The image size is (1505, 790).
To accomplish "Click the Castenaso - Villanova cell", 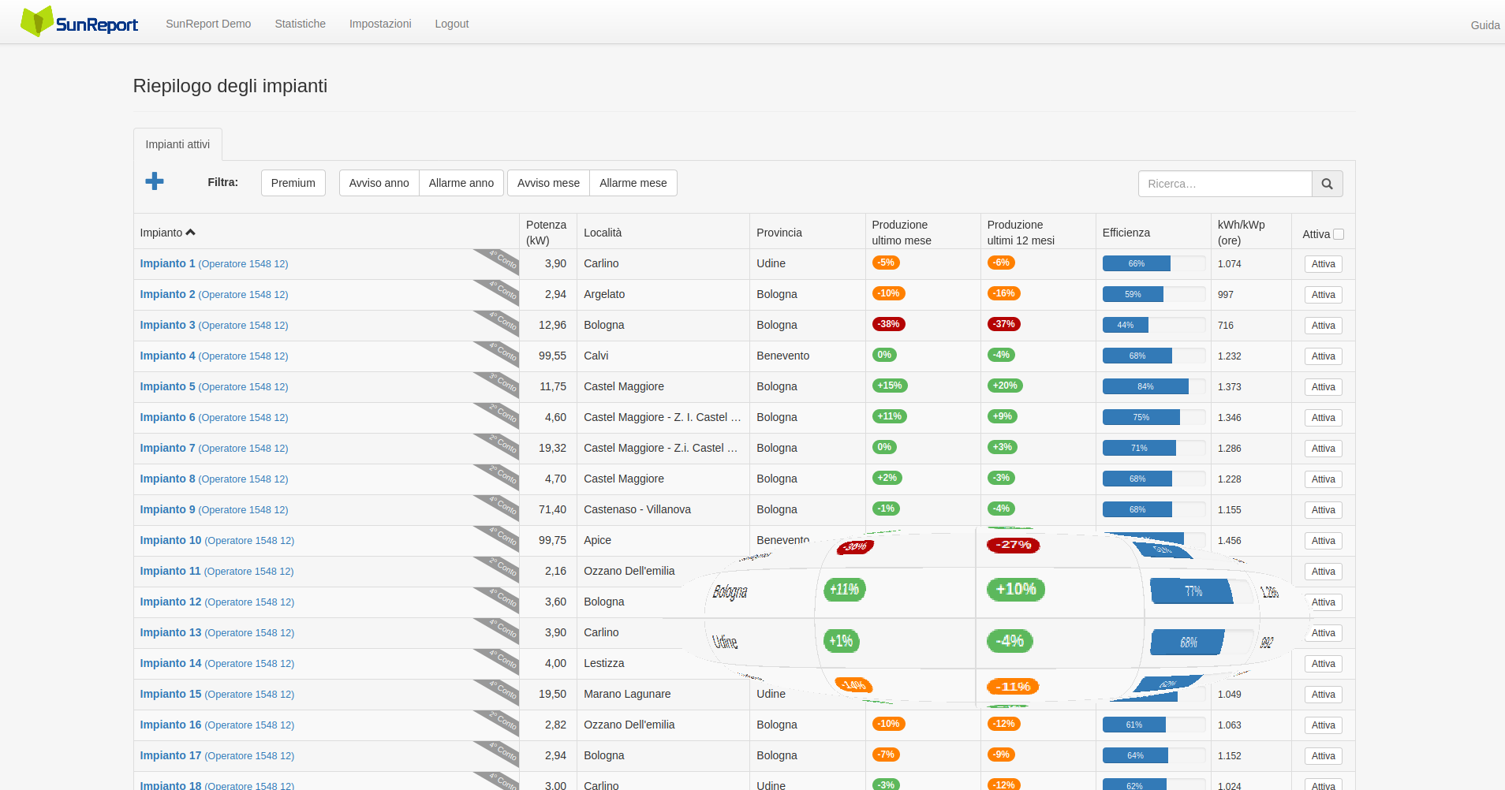I will click(x=637, y=509).
